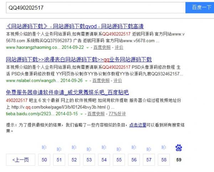Click the paw icon above page 55

[119, 149]
